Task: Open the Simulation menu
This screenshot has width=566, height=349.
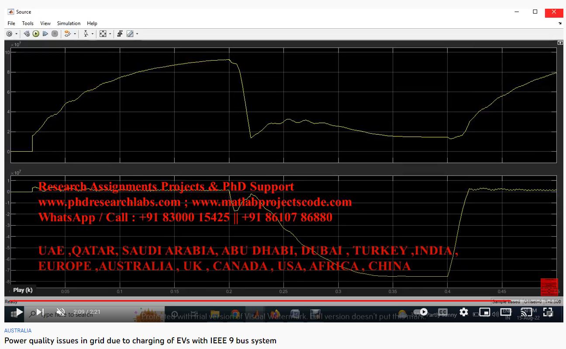Action: coord(69,23)
